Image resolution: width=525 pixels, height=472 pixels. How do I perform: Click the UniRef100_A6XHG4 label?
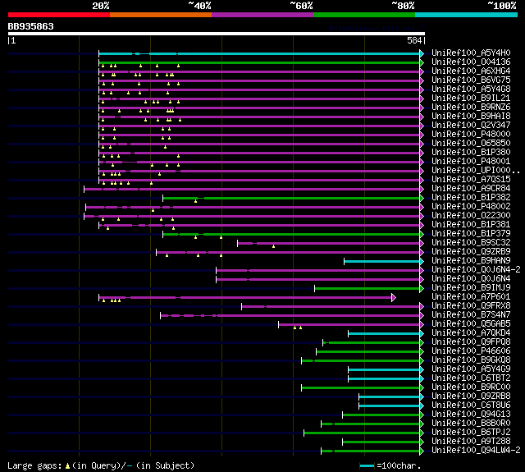[x=471, y=71]
